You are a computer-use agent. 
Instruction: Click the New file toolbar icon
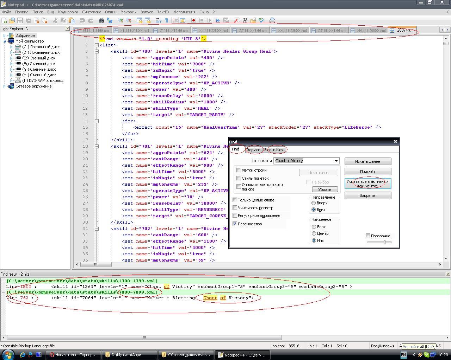click(x=4, y=20)
